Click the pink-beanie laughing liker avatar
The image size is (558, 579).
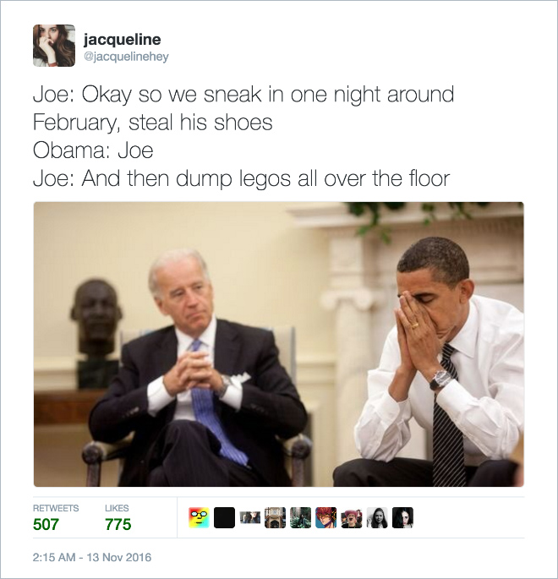click(352, 517)
